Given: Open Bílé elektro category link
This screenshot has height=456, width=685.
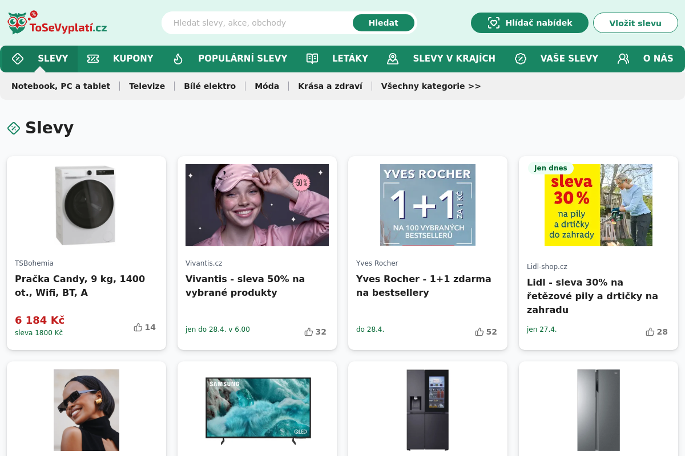Looking at the screenshot, I should point(209,86).
